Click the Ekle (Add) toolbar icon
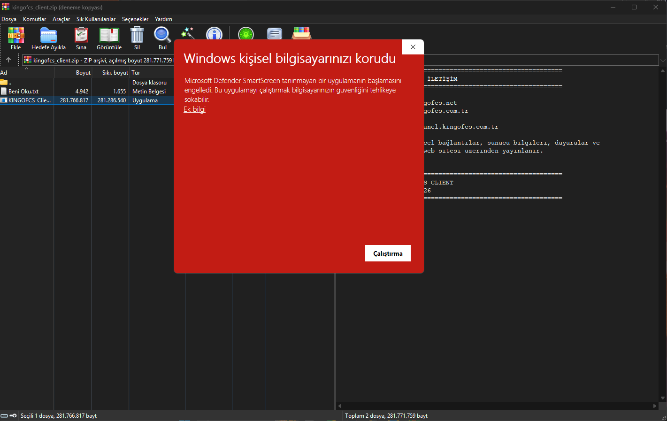Image resolution: width=667 pixels, height=421 pixels. [x=16, y=36]
